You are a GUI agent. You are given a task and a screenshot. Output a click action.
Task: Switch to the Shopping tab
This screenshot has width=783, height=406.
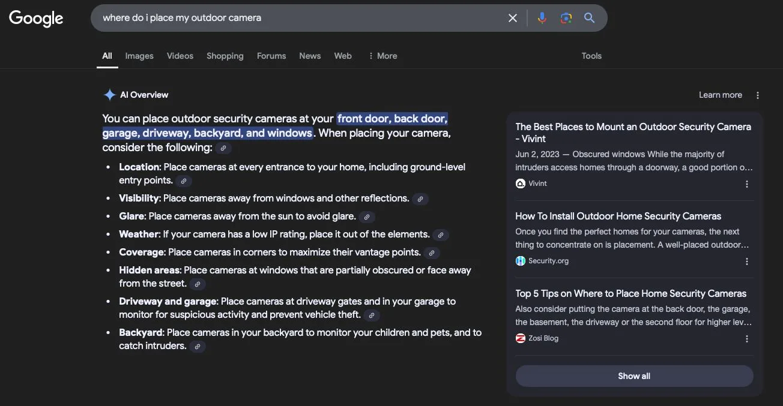click(225, 56)
